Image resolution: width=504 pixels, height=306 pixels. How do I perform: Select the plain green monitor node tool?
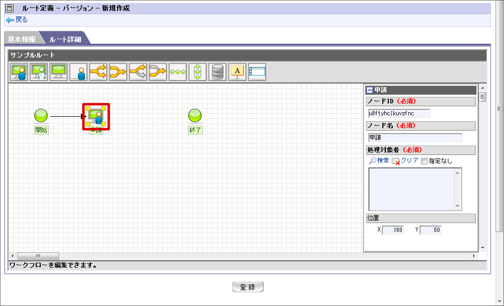[x=59, y=72]
